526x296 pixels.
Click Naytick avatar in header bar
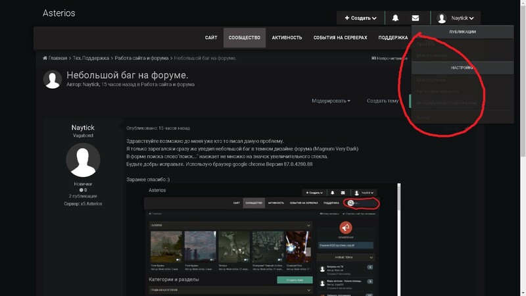pyautogui.click(x=442, y=18)
